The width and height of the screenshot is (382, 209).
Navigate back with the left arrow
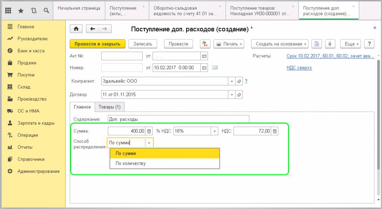coord(93,29)
